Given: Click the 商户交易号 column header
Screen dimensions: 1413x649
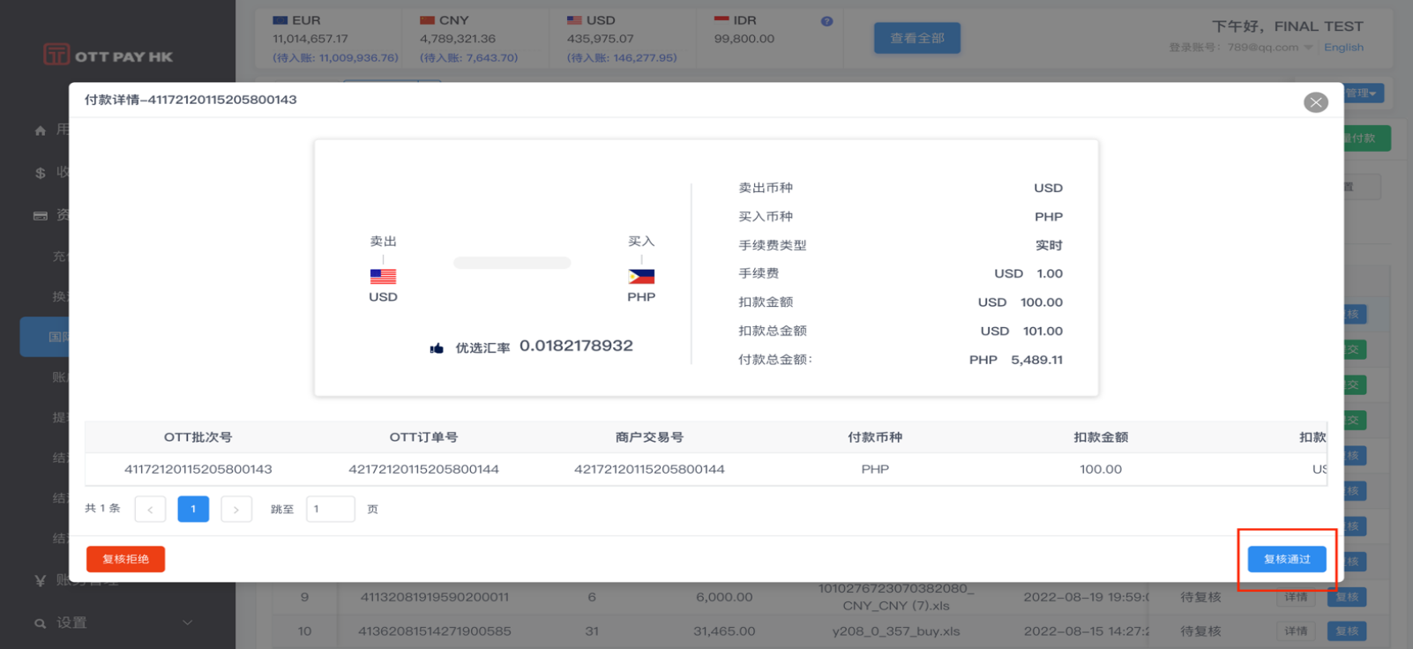Looking at the screenshot, I should pos(649,437).
